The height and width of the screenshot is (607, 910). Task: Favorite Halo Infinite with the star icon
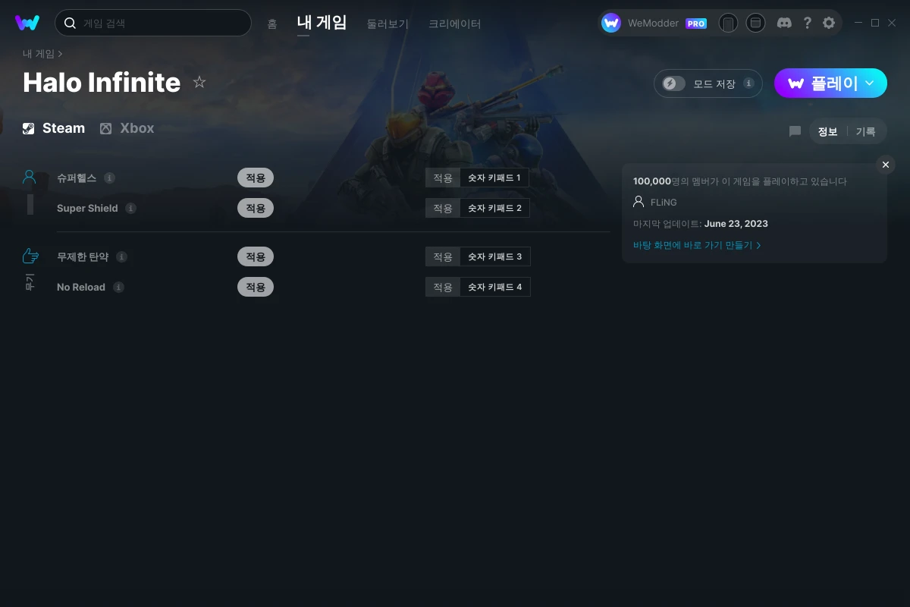tap(199, 82)
